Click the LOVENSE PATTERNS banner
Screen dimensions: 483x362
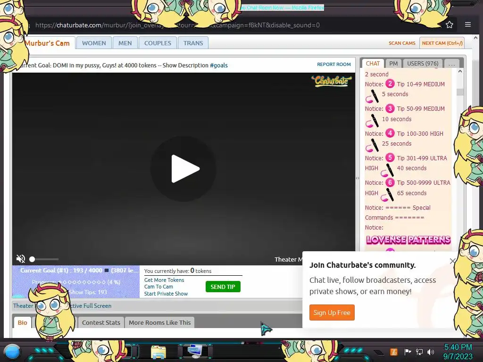pyautogui.click(x=408, y=240)
